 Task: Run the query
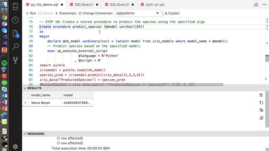pyautogui.click(x=31, y=13)
